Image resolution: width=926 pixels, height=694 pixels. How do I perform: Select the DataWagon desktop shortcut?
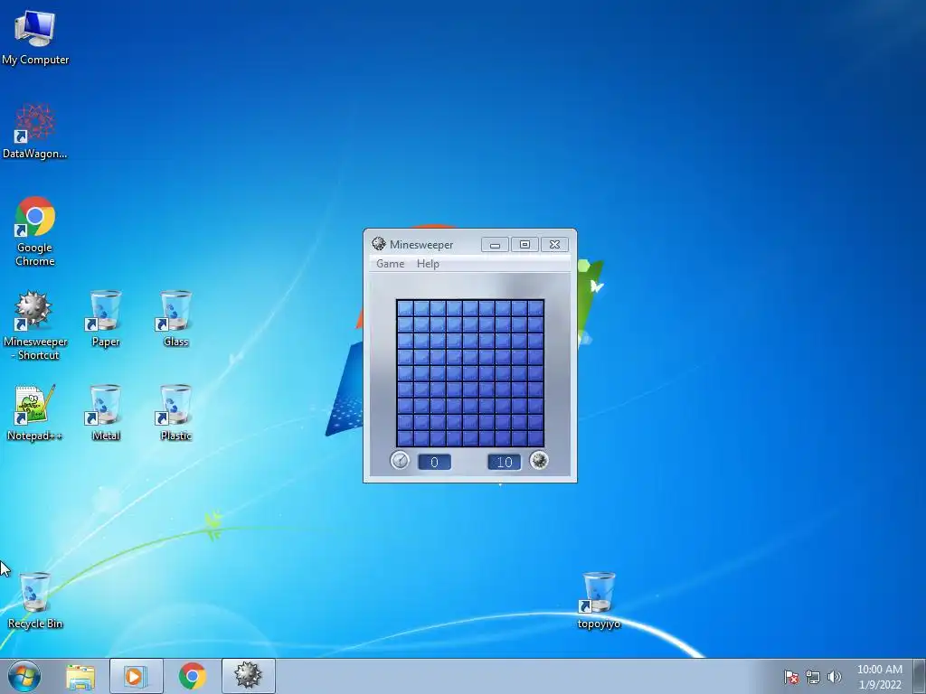(x=35, y=131)
